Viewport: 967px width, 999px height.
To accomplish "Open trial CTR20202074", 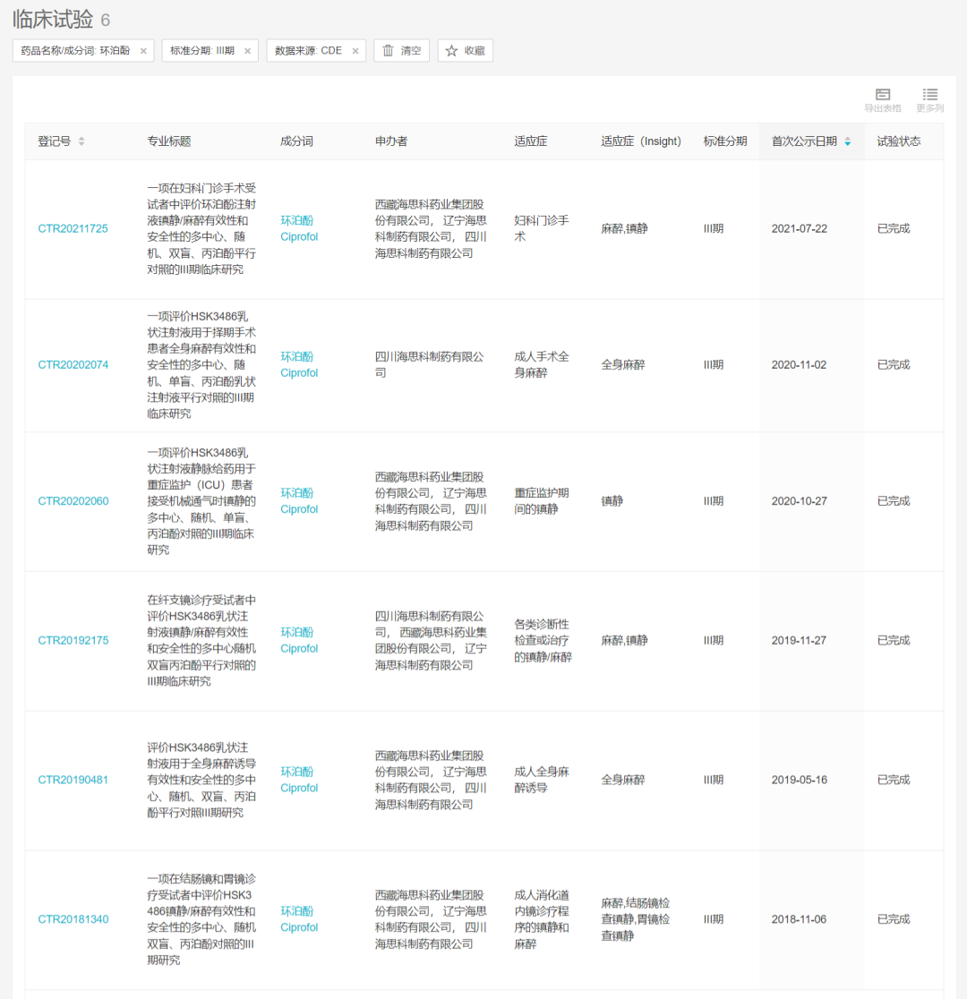I will [x=73, y=365].
